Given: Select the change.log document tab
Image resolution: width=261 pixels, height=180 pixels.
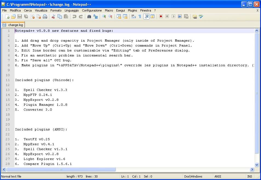Looking at the screenshot, I should (x=13, y=25).
